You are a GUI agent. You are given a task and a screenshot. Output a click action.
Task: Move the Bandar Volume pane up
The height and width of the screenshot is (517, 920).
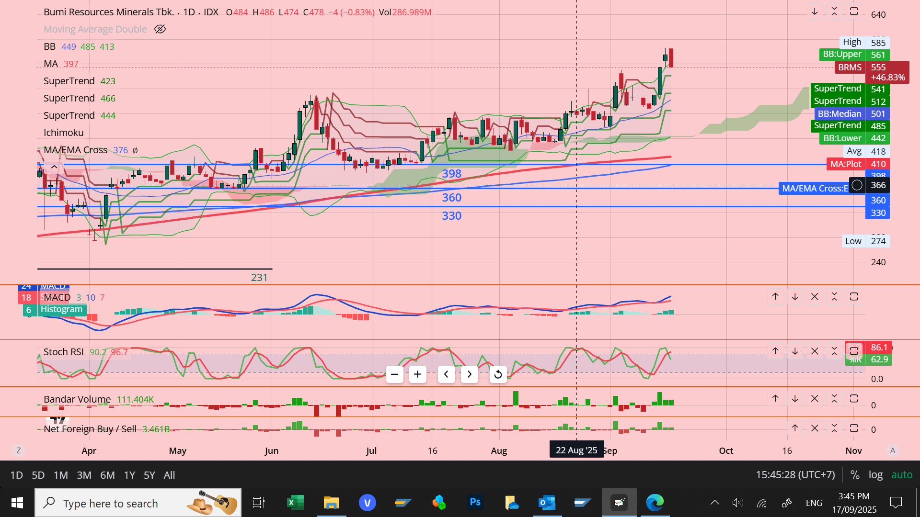[x=775, y=399]
